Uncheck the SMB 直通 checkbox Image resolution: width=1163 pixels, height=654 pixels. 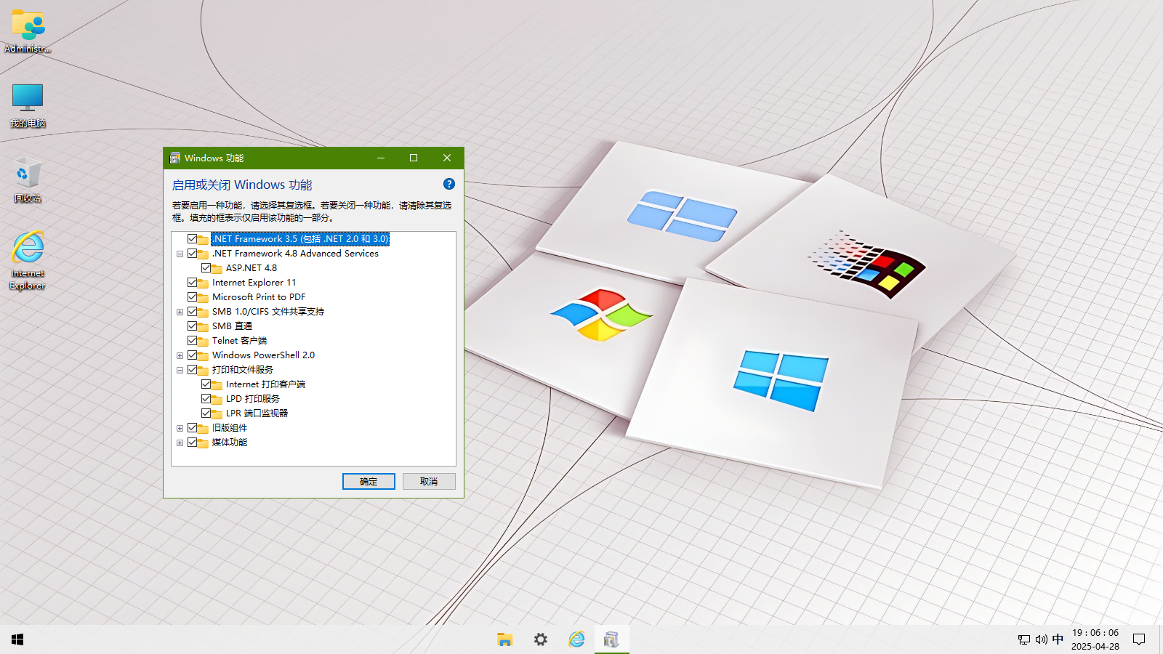pos(192,326)
